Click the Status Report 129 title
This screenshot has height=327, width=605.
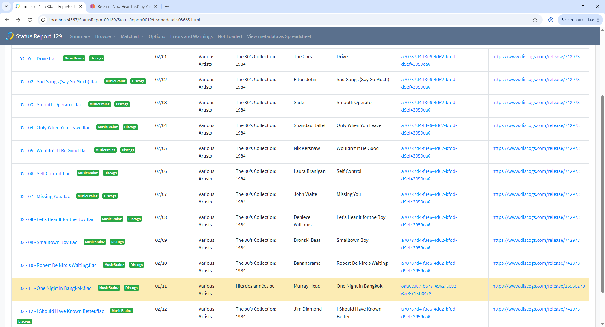click(39, 36)
